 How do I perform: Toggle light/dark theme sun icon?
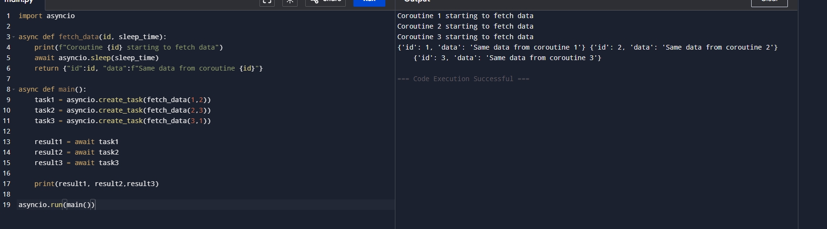289,1
